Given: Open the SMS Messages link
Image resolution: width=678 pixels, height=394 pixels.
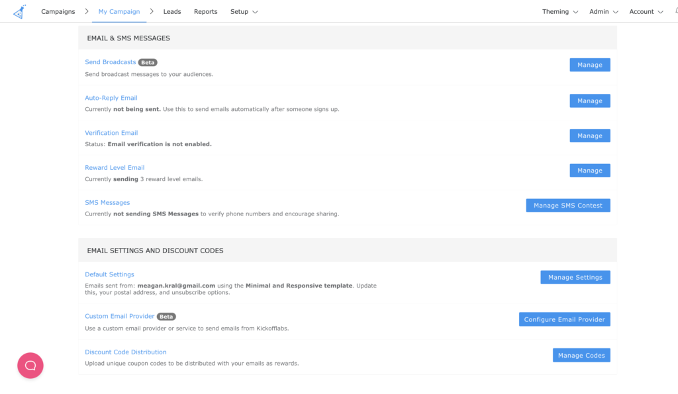Looking at the screenshot, I should click(x=107, y=202).
